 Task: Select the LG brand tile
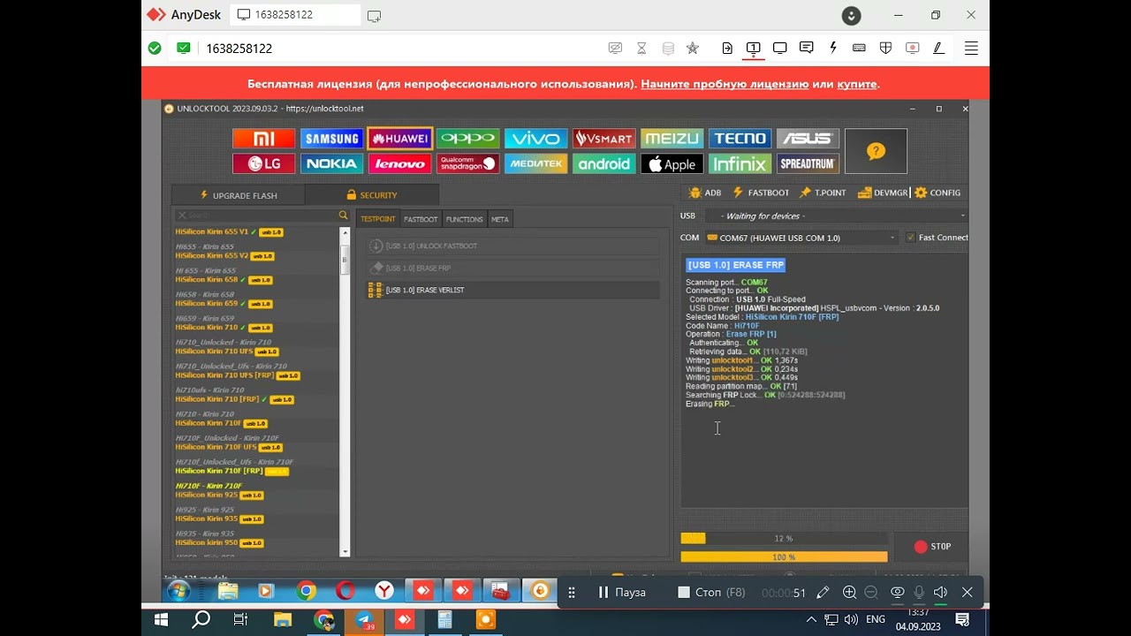click(263, 163)
